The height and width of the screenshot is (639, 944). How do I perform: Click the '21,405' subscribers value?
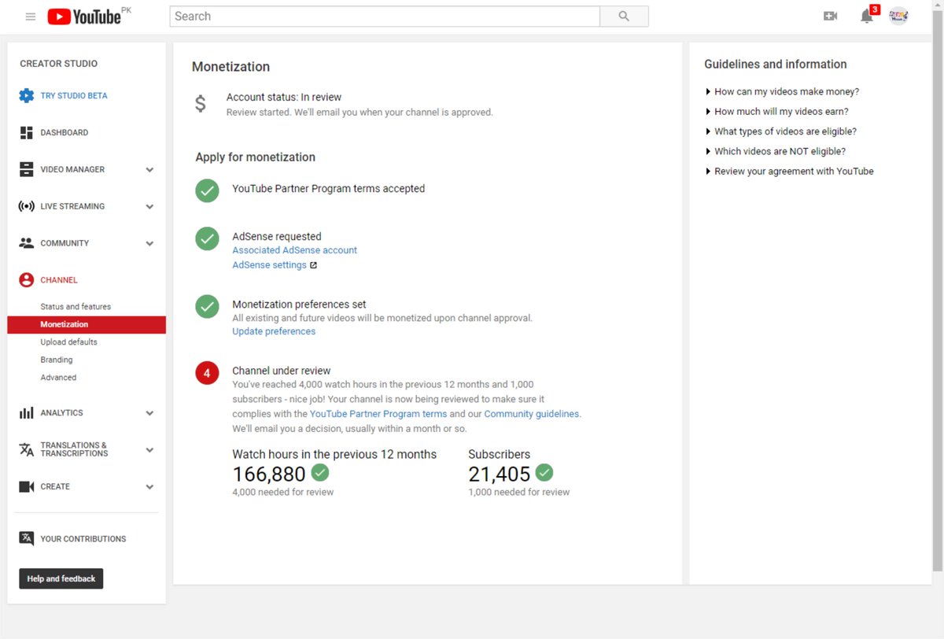pyautogui.click(x=500, y=474)
